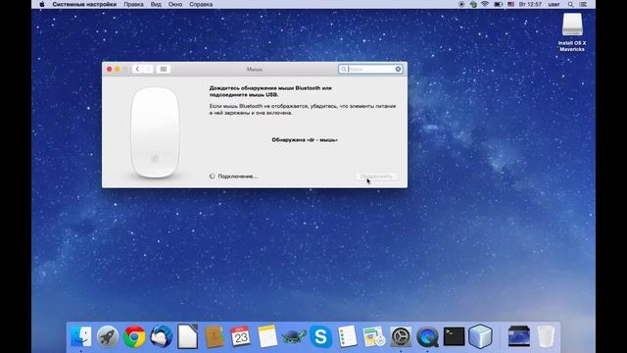Open Thunderbird mail in the dock
Viewport: 627px width, 353px height.
[161, 336]
